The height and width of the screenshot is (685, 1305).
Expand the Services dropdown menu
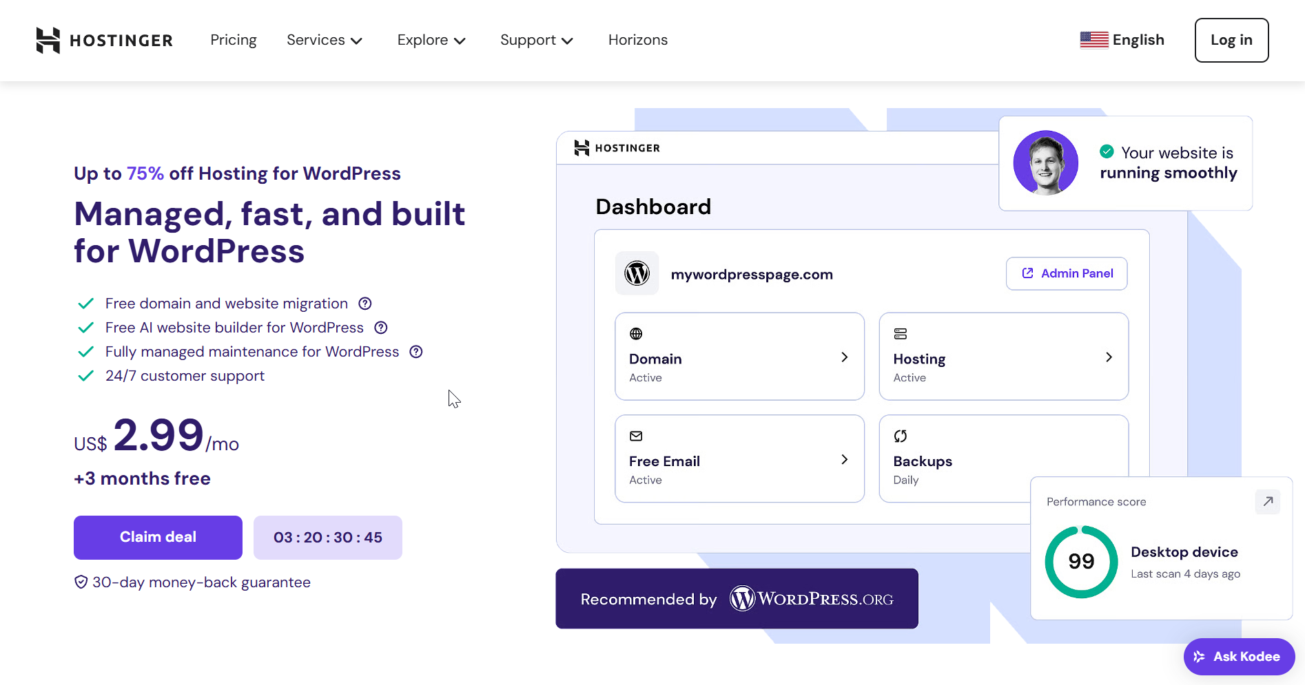325,40
